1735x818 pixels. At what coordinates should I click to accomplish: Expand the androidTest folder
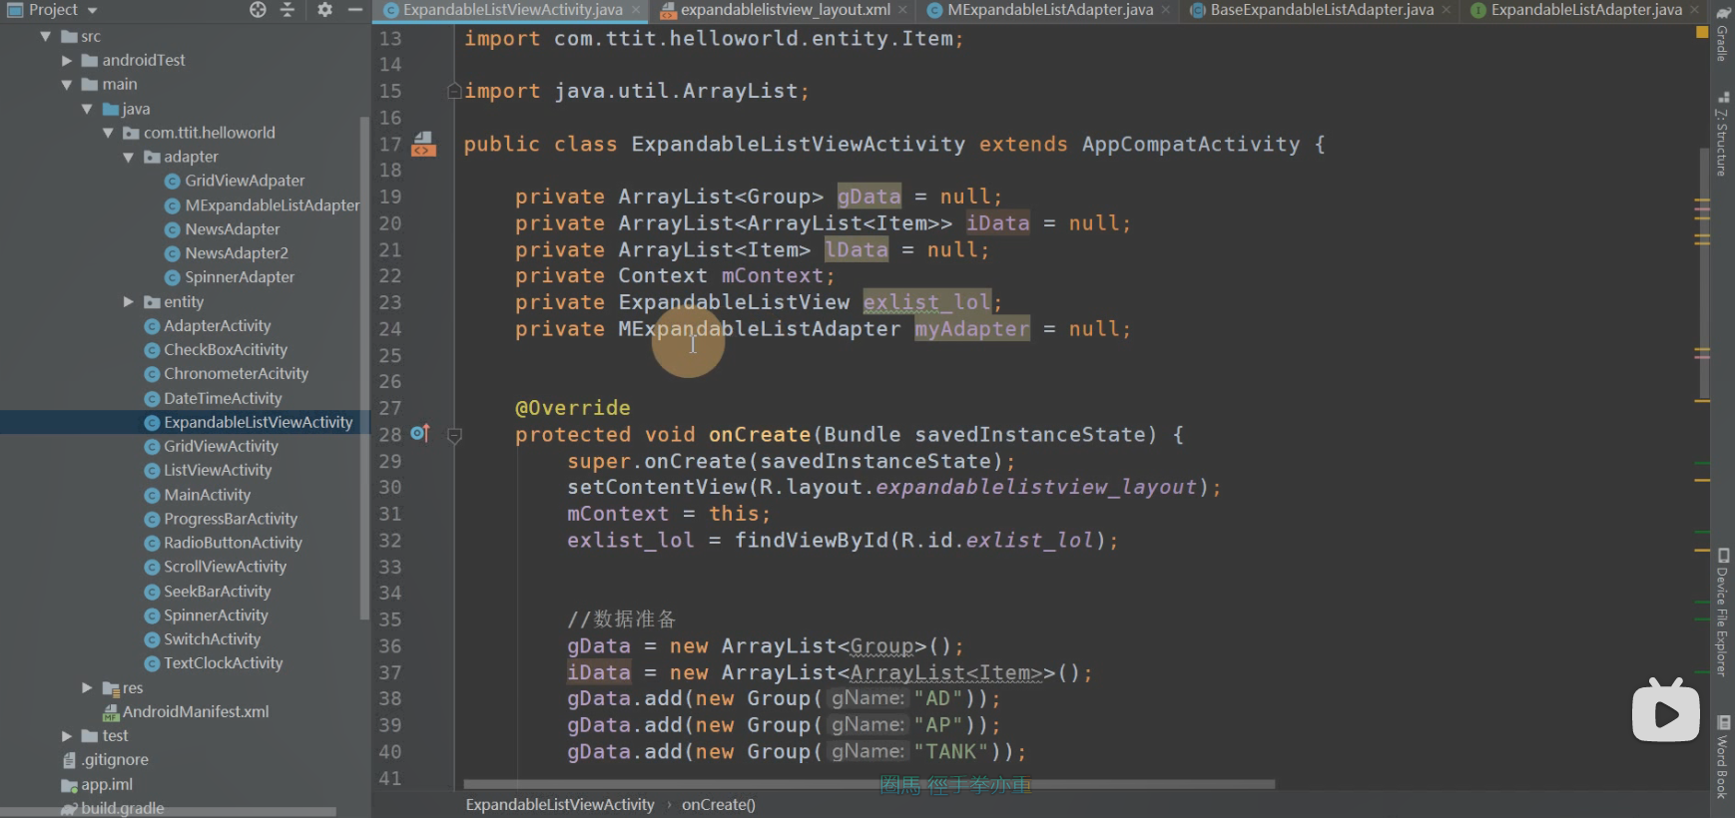[67, 61]
